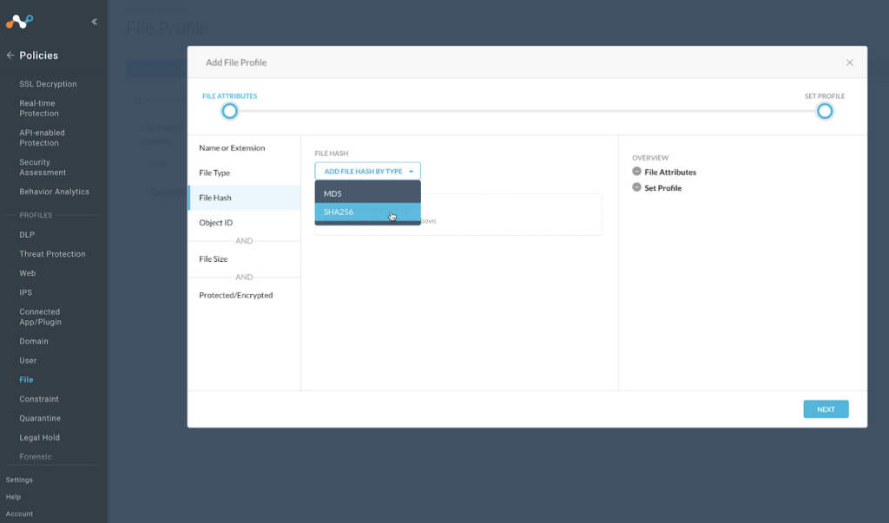
Task: Open the DLP profile section
Action: (x=27, y=234)
